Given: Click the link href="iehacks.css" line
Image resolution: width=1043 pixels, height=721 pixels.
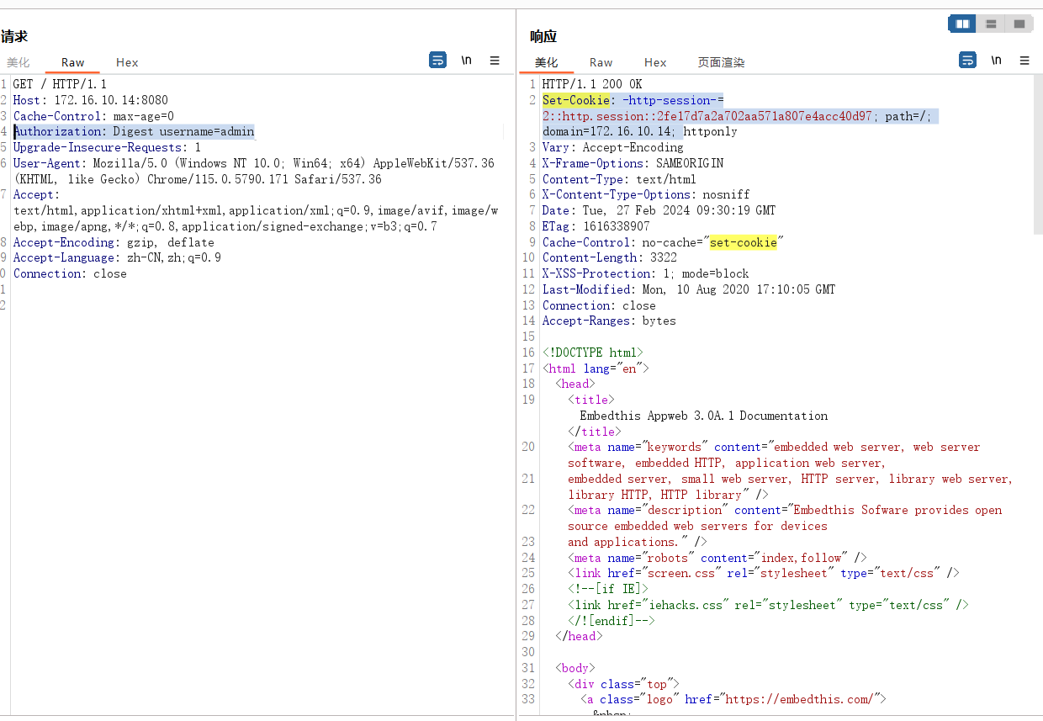Looking at the screenshot, I should (x=768, y=605).
